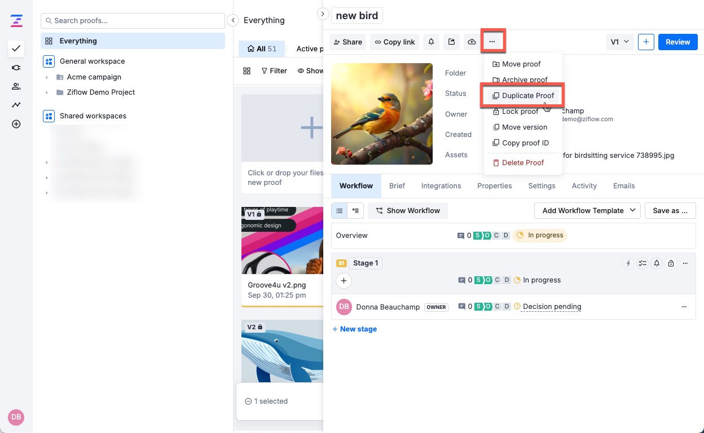
Task: Click the New stage link
Action: [x=354, y=329]
